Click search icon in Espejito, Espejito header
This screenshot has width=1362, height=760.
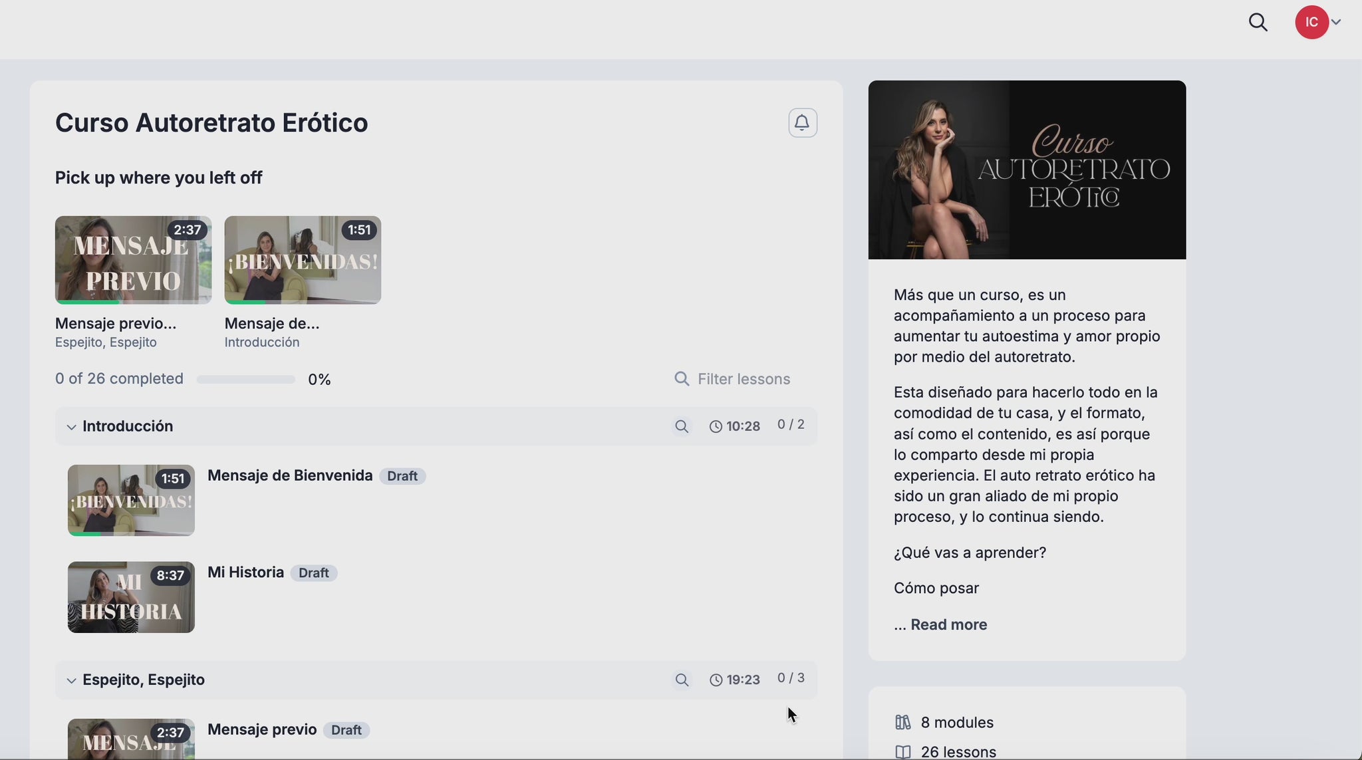pos(682,680)
